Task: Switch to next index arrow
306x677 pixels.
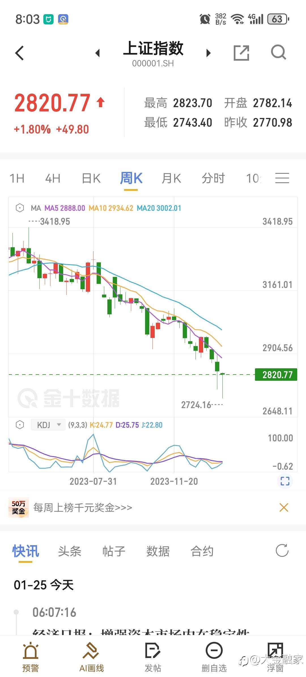Action: click(x=209, y=53)
